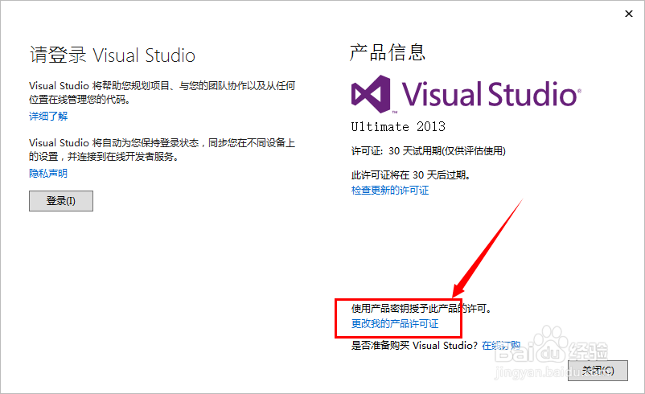
Task: Click the 登录(I) sign-in button
Action: pos(61,201)
